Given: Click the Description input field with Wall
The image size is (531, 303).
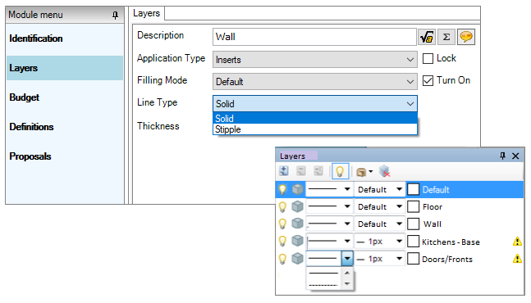Looking at the screenshot, I should click(x=314, y=37).
